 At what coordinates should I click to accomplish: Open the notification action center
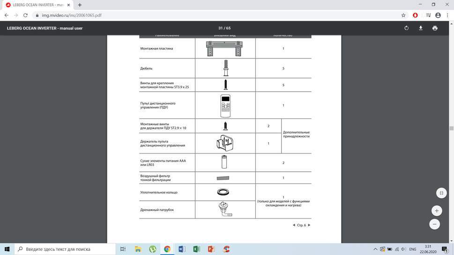click(x=445, y=249)
